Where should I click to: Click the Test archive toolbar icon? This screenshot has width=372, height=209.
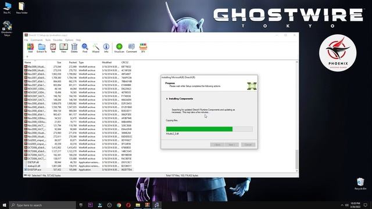(x=53, y=48)
